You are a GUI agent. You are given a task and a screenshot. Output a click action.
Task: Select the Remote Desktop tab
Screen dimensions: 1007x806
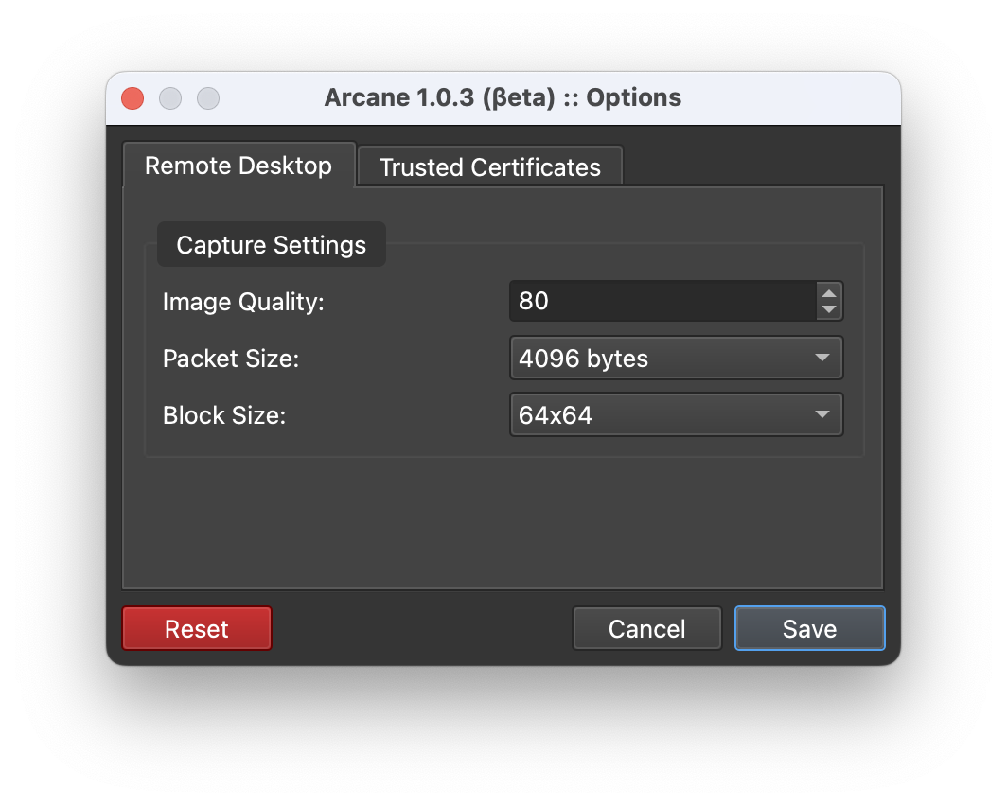click(x=238, y=166)
